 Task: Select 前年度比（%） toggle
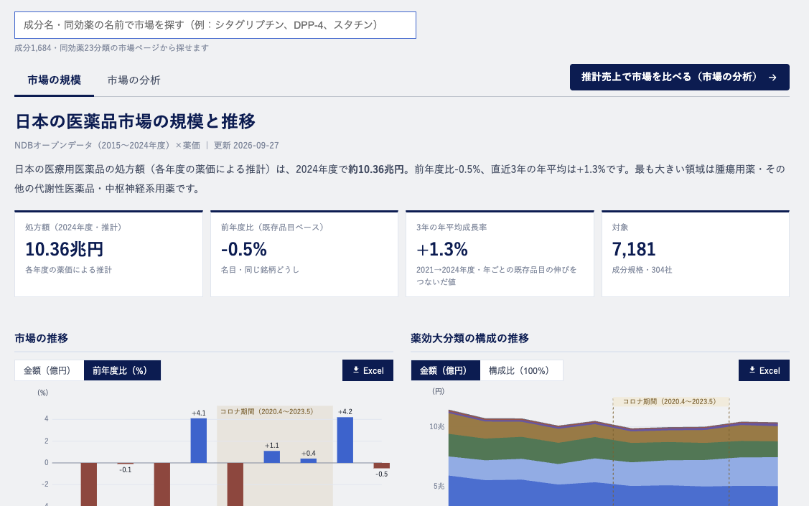coord(122,370)
